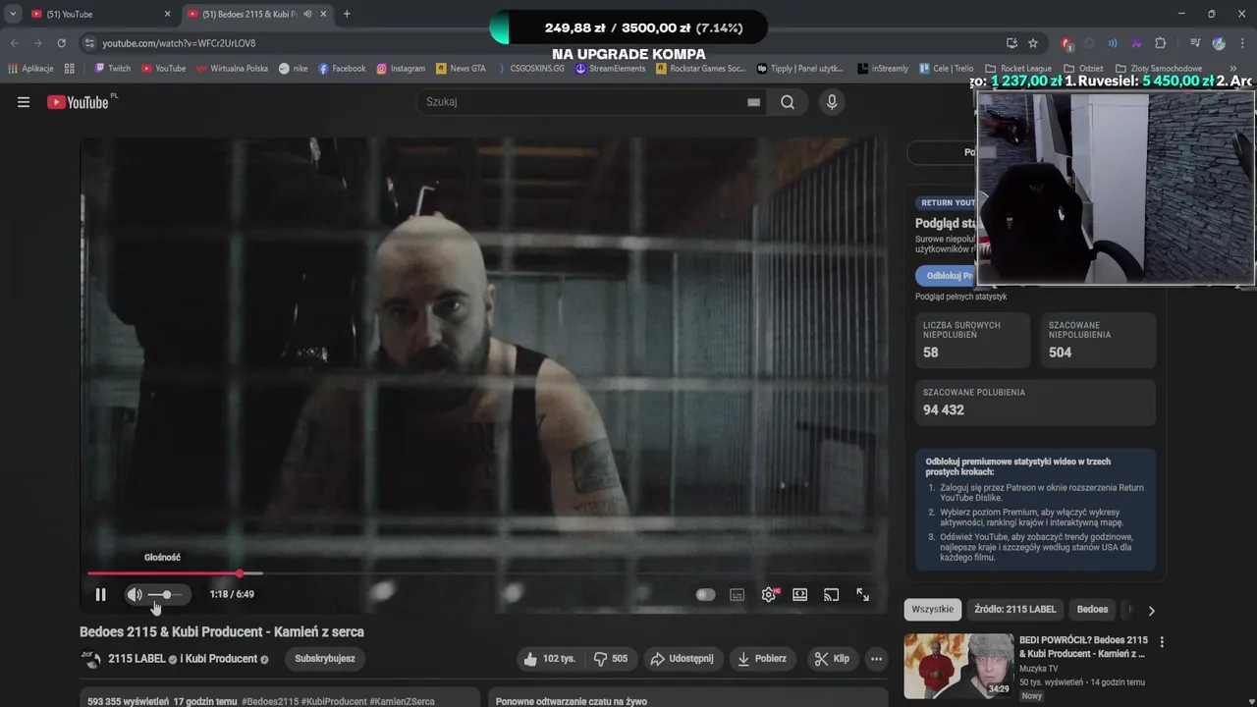Click the search magnifier button
1257x707 pixels.
pyautogui.click(x=788, y=102)
